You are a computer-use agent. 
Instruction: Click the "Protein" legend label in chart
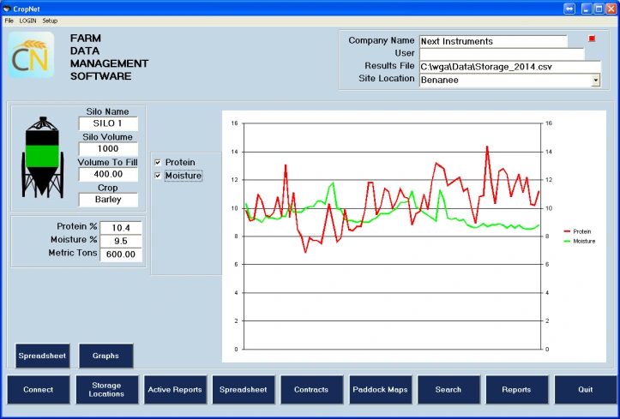pos(582,231)
